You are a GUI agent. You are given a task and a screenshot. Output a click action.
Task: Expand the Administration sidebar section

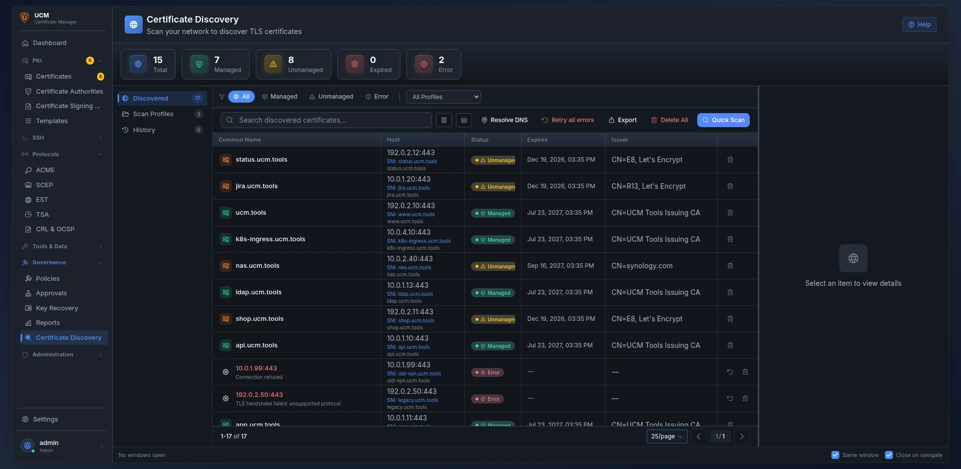[x=62, y=354]
